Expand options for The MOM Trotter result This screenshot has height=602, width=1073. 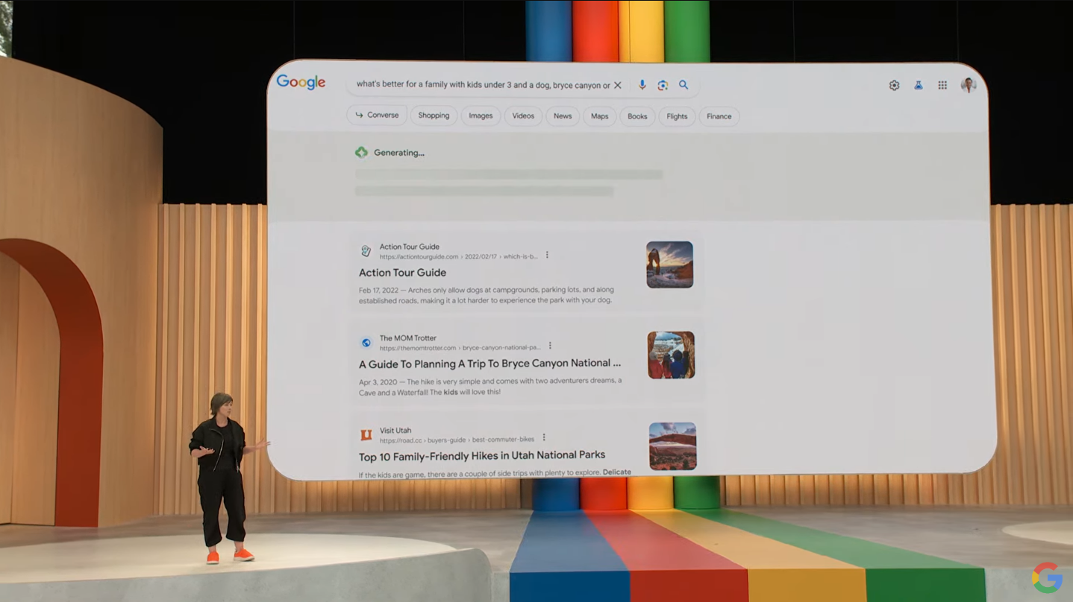coord(550,346)
